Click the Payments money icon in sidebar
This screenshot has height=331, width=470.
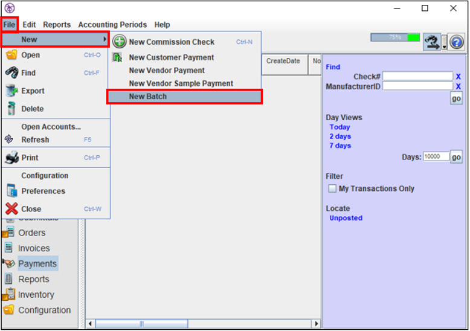8,263
